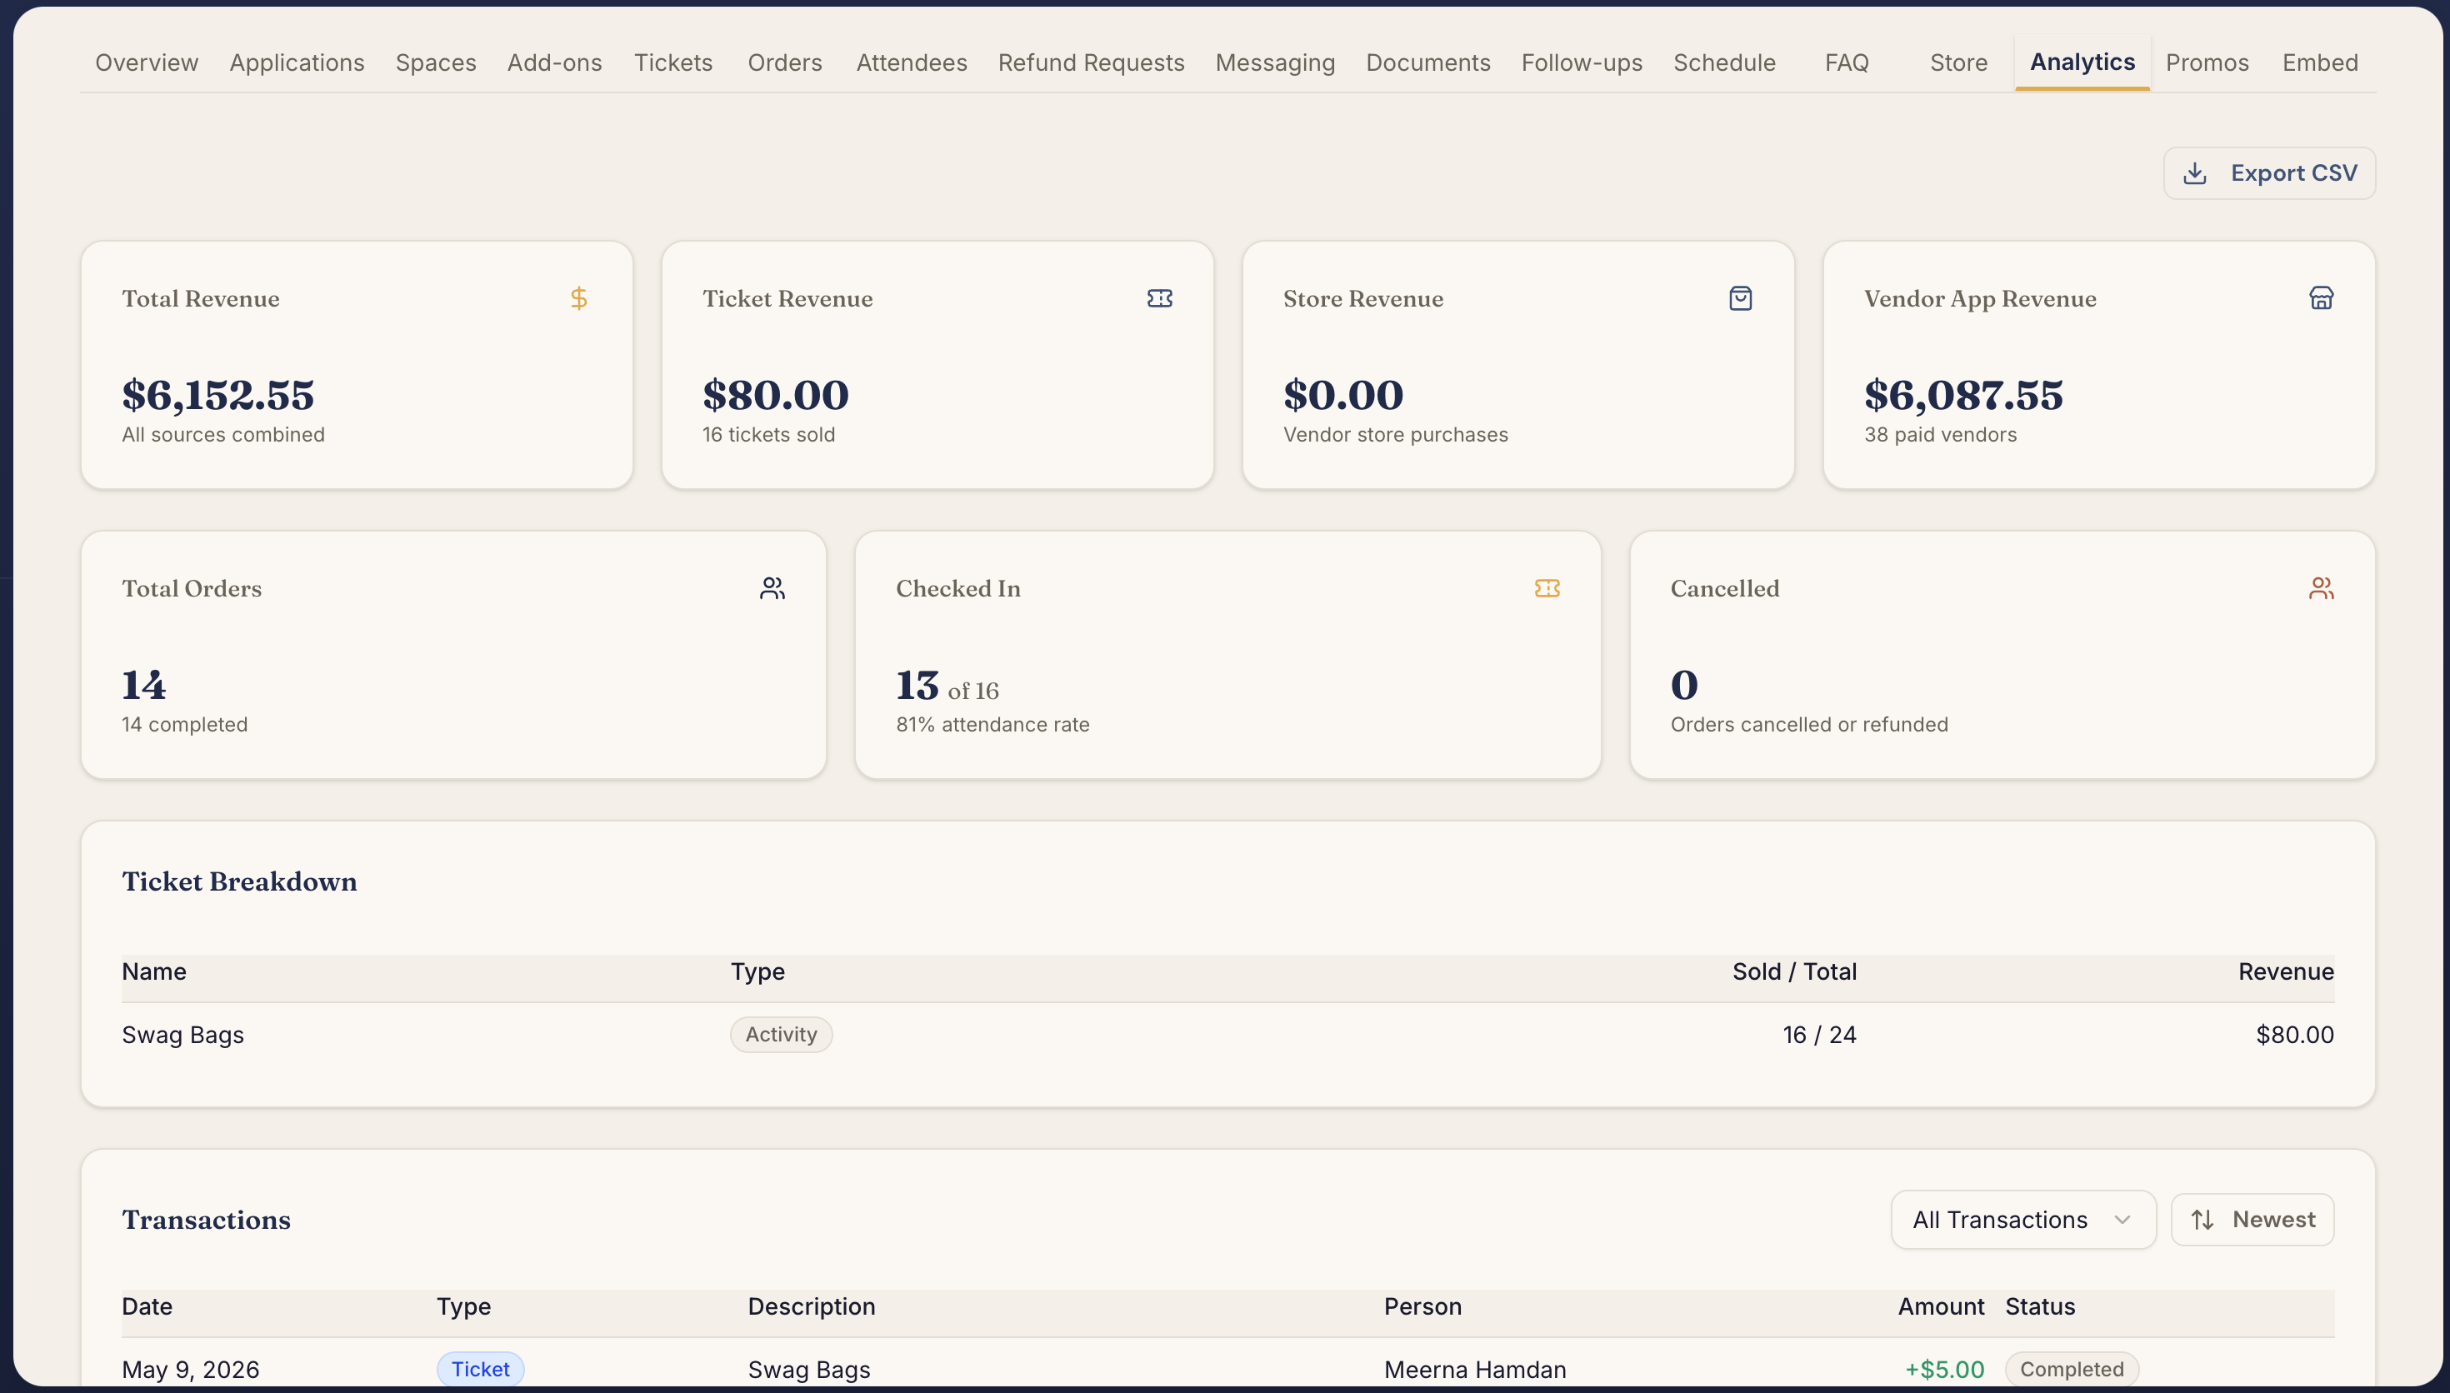Click the +$5.00 transaction amount
Viewport: 2450px width, 1393px height.
click(1944, 1370)
